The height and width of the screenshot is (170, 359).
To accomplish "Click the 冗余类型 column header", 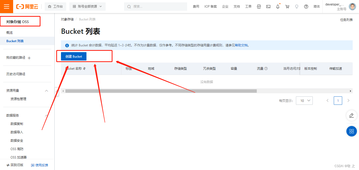I will click(209, 69).
